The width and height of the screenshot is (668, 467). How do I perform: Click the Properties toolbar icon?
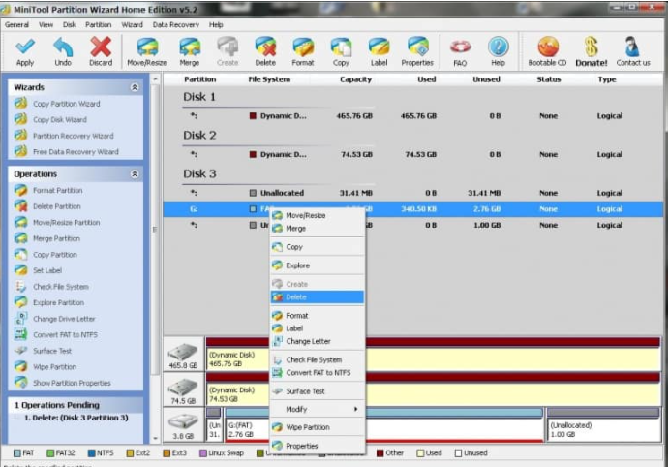[417, 48]
